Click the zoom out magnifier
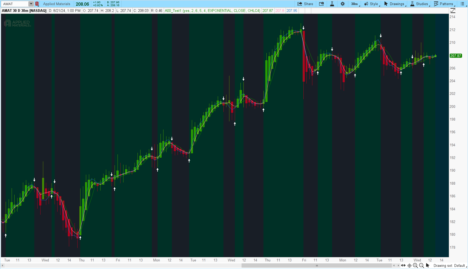The image size is (468, 269). [421, 266]
